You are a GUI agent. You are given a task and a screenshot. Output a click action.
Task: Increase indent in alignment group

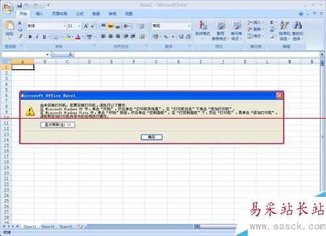pyautogui.click(x=133, y=37)
